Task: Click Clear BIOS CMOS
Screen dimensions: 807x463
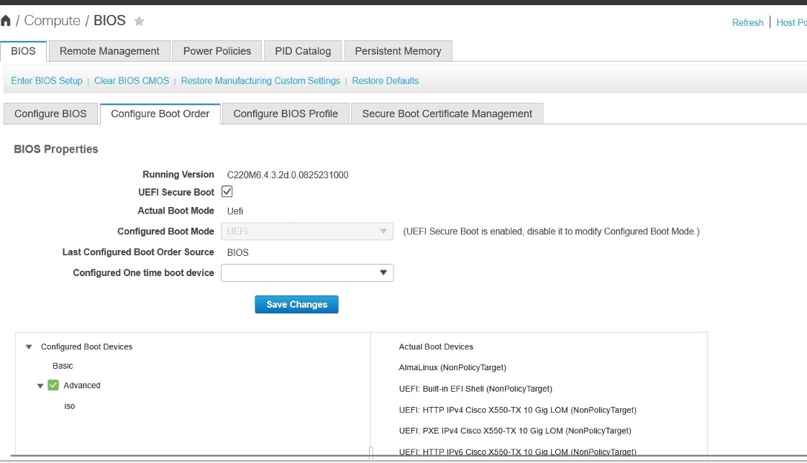Action: 131,81
